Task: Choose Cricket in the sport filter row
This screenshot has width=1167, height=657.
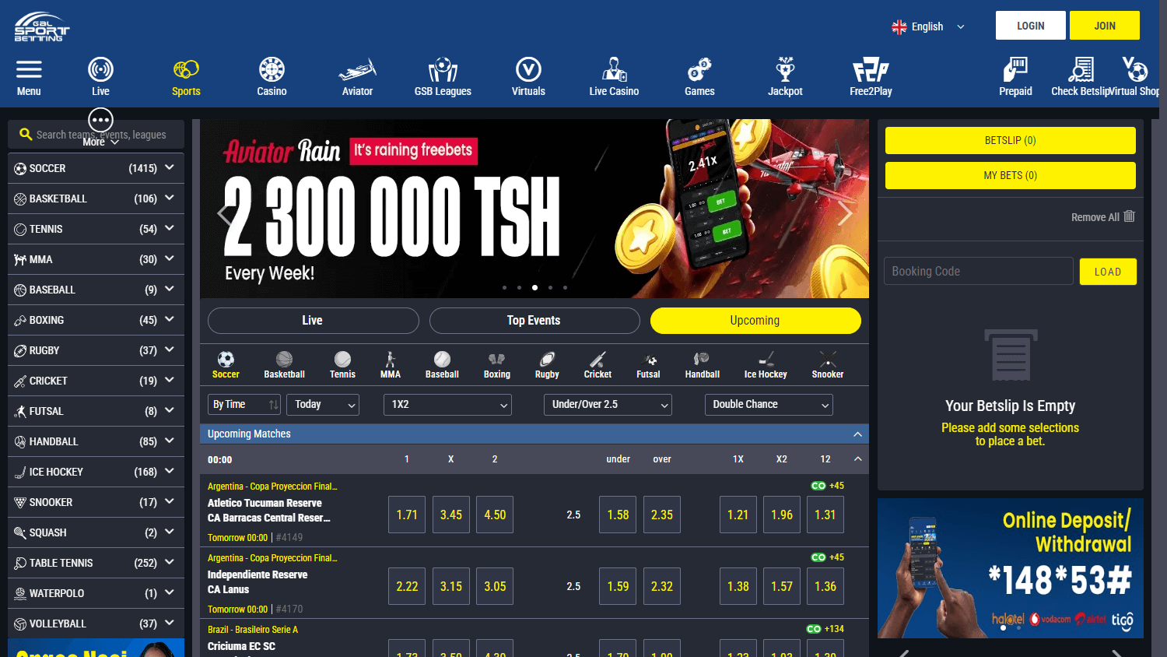Action: click(x=598, y=364)
